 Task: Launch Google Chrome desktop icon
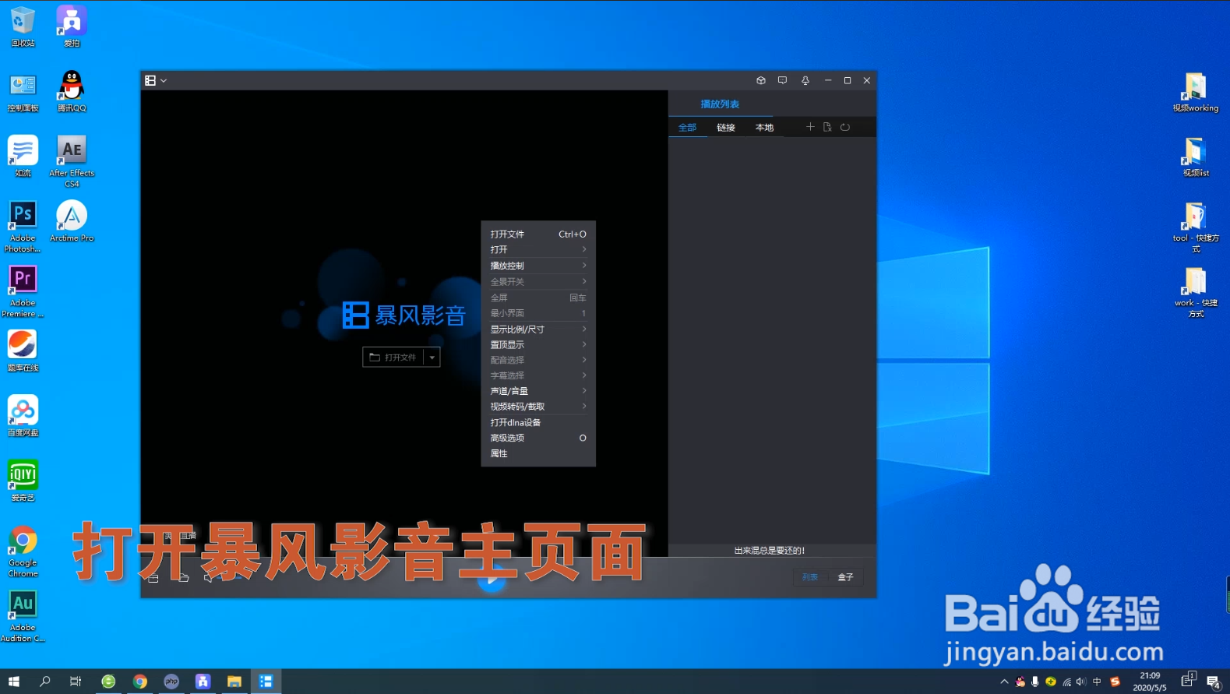click(x=23, y=551)
